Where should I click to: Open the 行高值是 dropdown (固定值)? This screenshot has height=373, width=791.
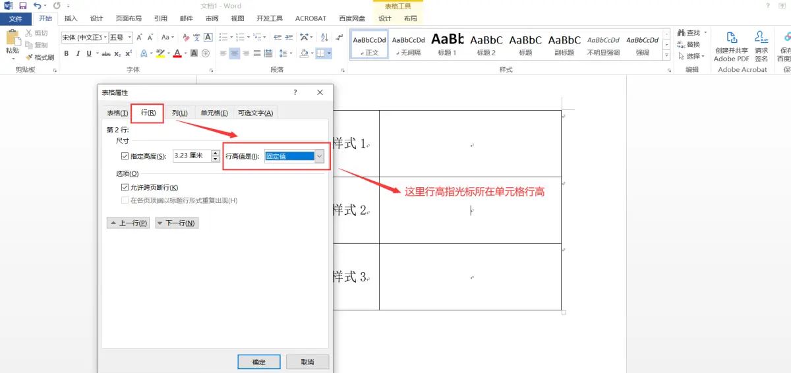320,156
